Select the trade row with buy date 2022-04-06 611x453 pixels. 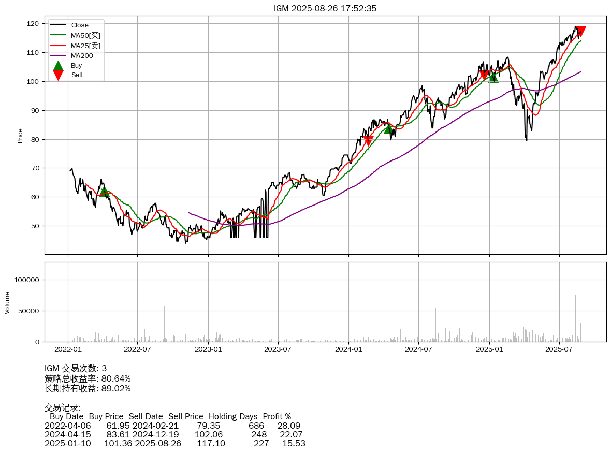[172, 426]
